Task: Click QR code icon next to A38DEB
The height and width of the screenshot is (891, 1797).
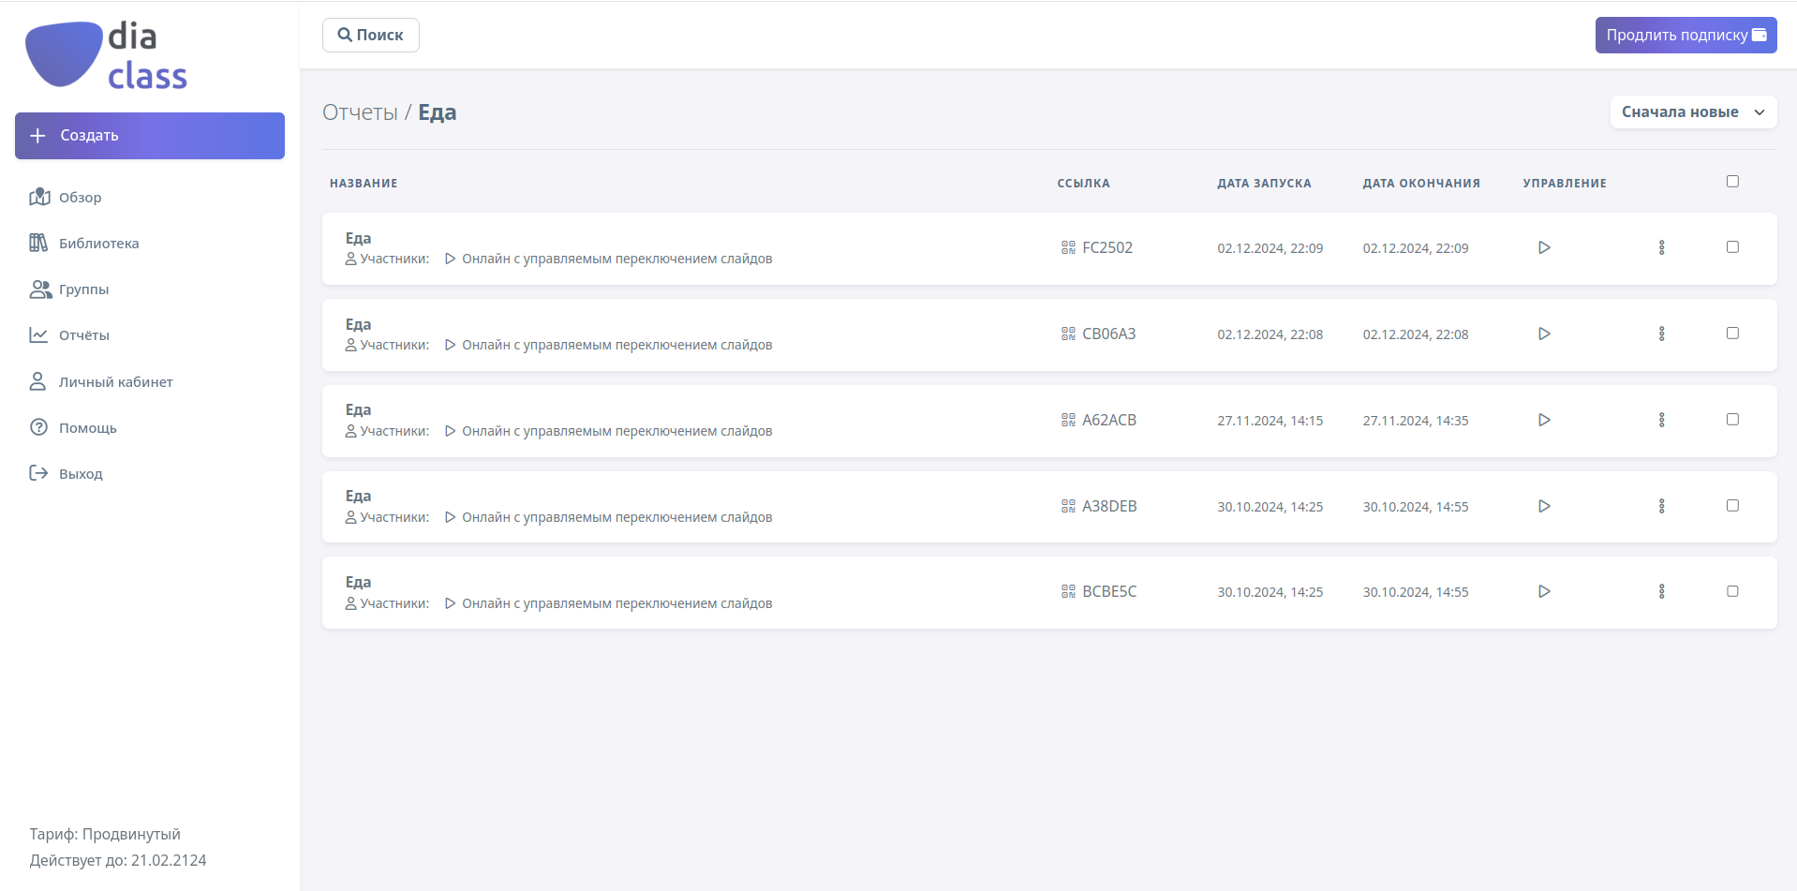Action: click(1068, 506)
